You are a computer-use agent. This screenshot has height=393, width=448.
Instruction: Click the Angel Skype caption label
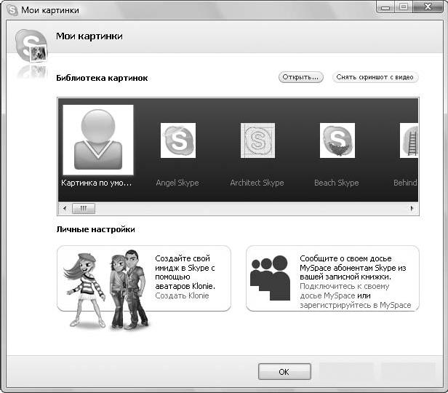click(x=177, y=183)
